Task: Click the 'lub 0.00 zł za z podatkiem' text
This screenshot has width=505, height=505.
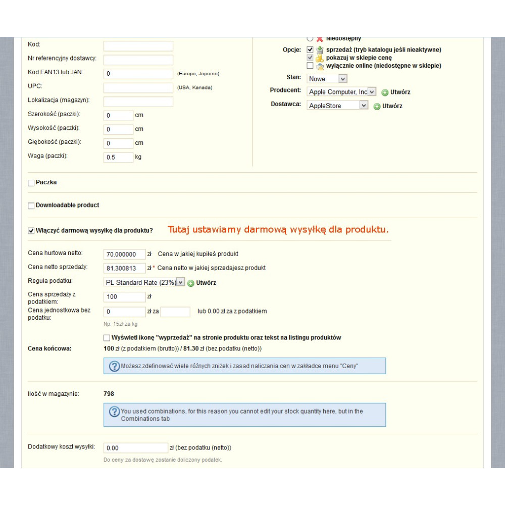Action: tap(232, 312)
